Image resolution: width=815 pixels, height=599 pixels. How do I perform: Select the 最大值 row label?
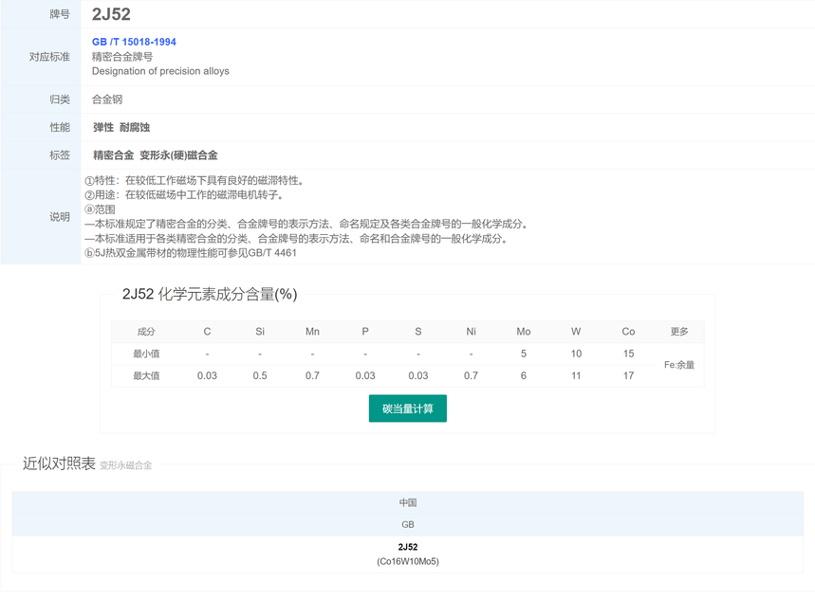pyautogui.click(x=146, y=375)
